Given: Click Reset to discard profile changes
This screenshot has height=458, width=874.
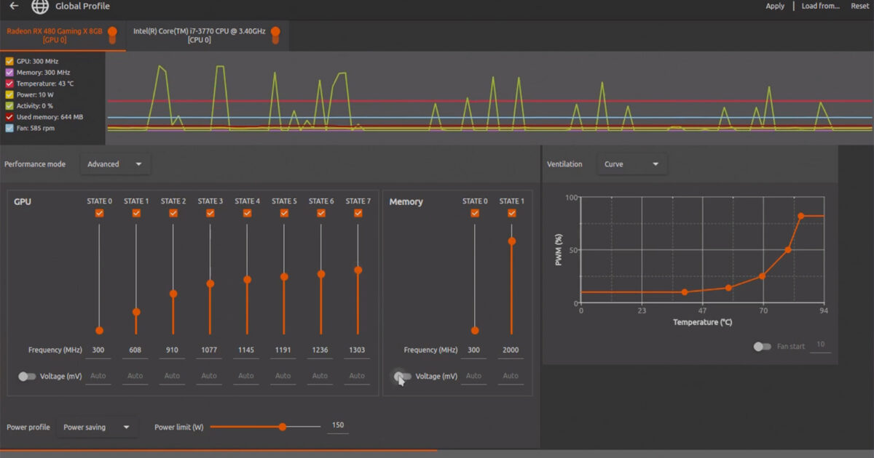Looking at the screenshot, I should coord(860,6).
